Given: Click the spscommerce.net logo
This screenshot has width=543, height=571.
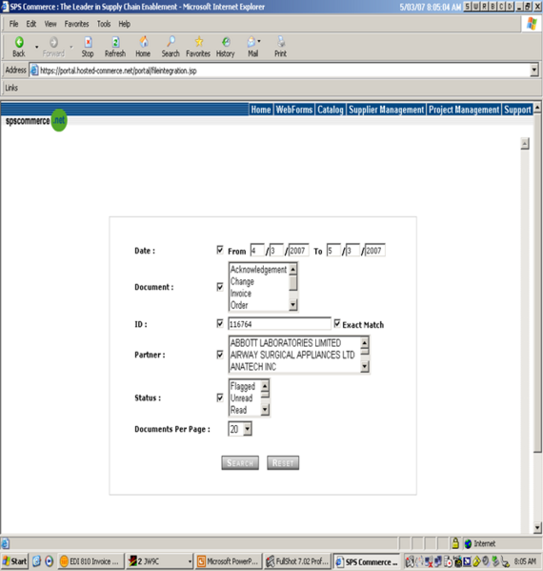Looking at the screenshot, I should [x=35, y=120].
